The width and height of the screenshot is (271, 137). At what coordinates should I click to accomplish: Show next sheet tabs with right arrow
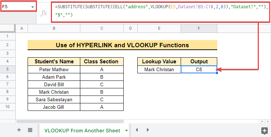tap(148, 130)
